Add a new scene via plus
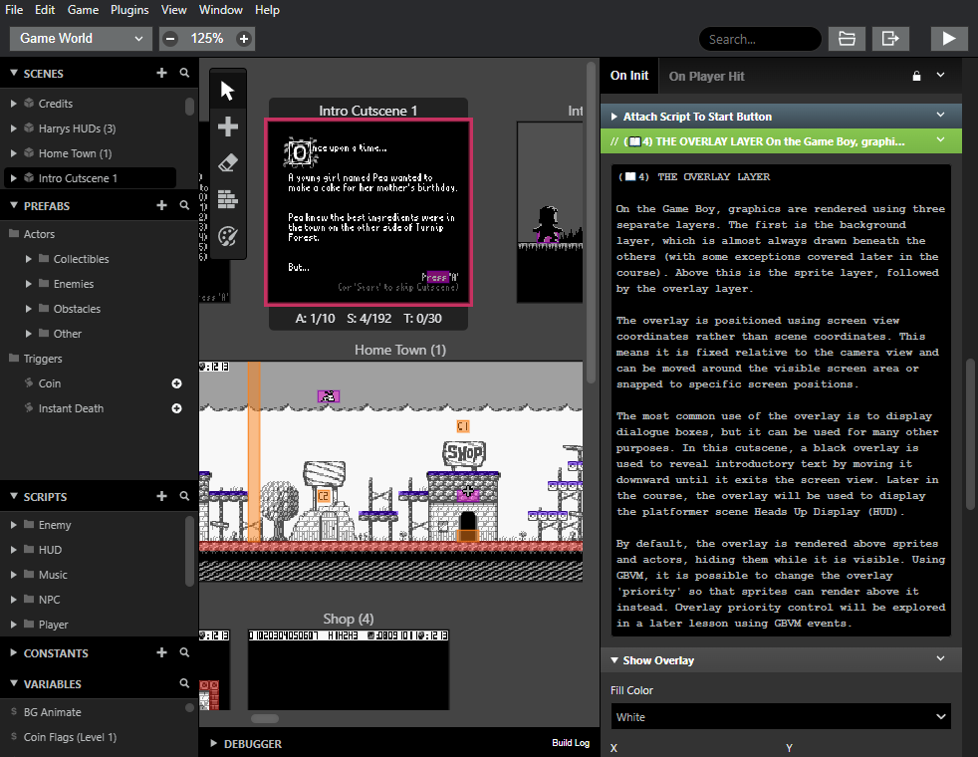The image size is (978, 757). (162, 73)
